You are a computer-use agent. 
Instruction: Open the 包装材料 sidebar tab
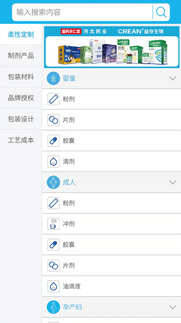tap(21, 77)
